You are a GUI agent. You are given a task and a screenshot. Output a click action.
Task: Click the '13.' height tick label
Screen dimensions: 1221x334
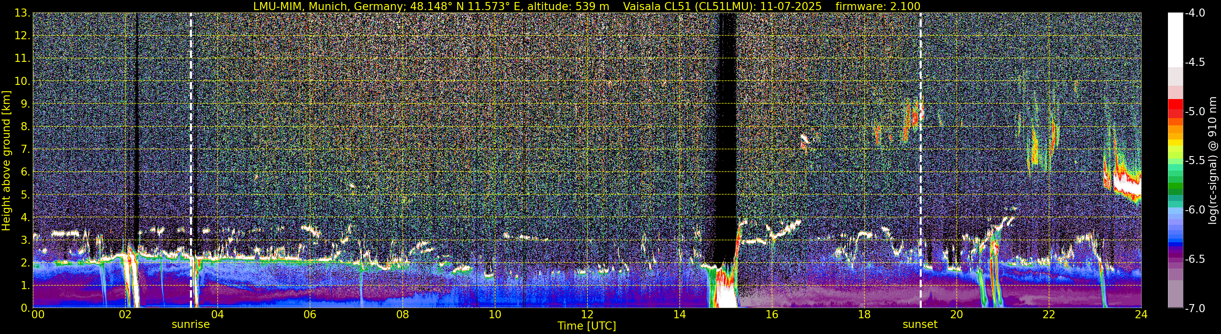pyautogui.click(x=22, y=13)
